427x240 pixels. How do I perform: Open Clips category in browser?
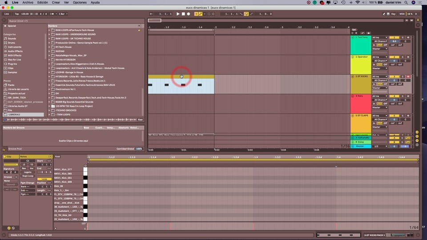(10, 68)
